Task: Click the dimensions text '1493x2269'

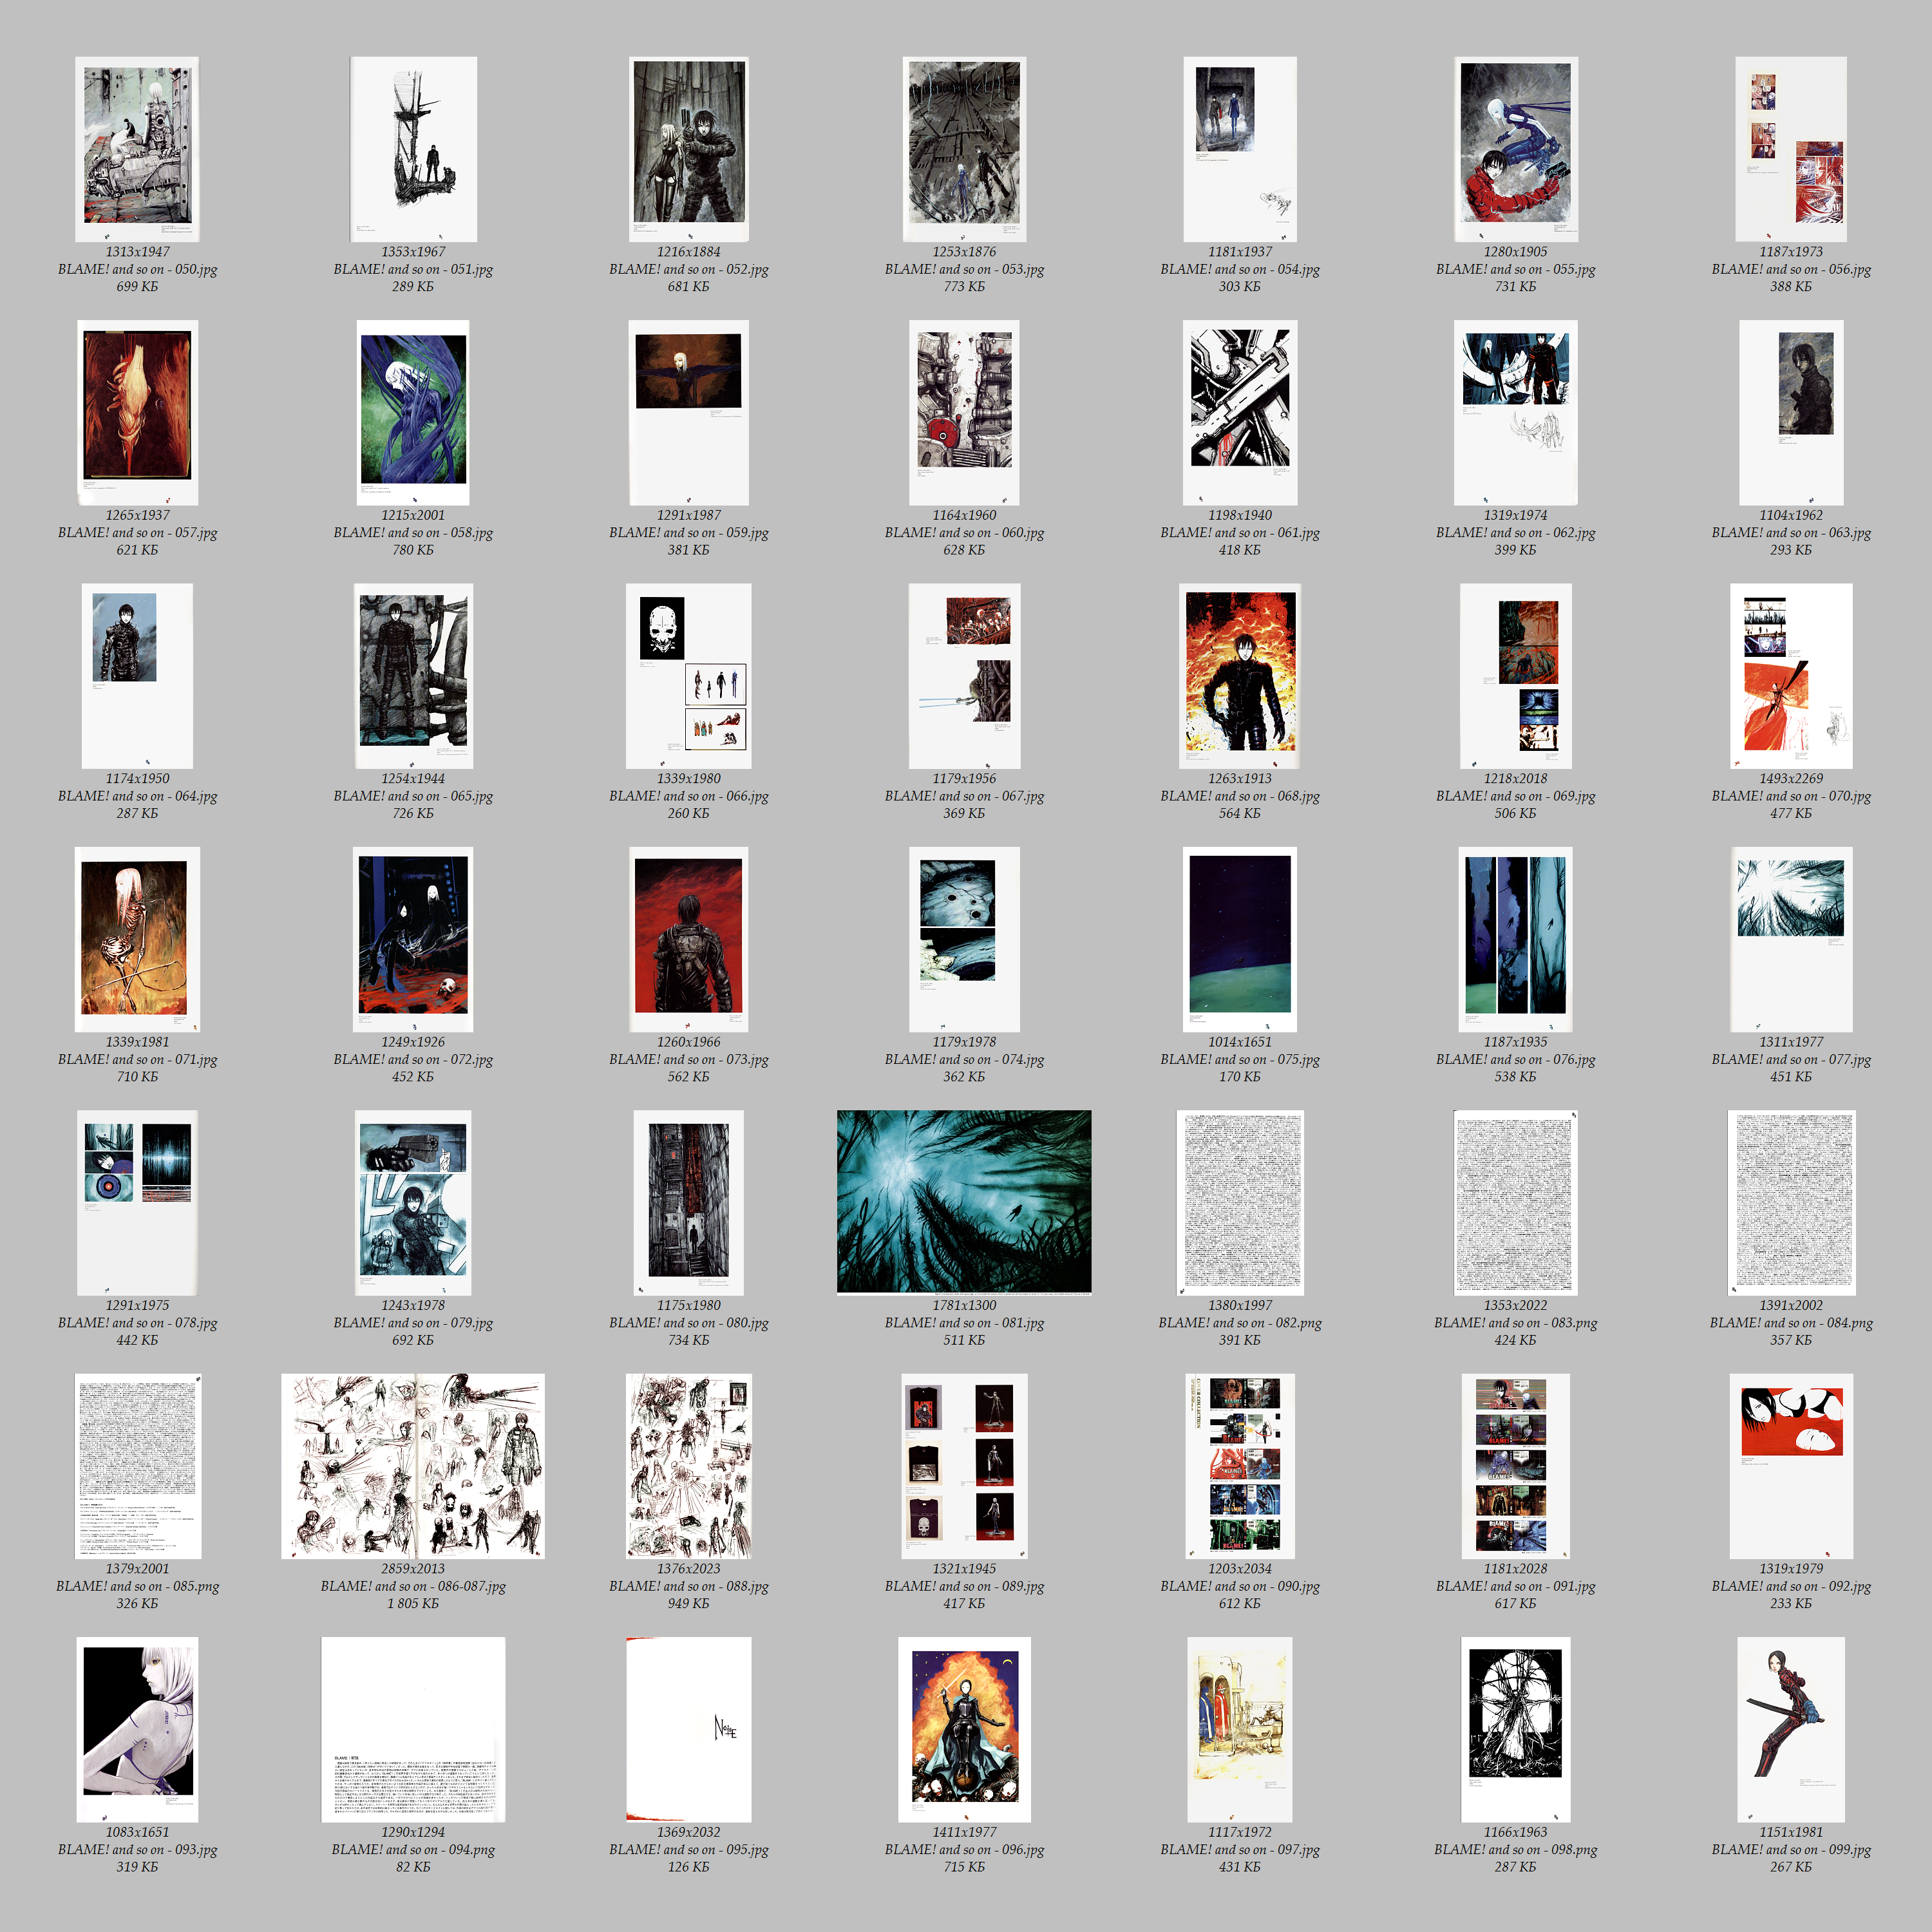Action: click(x=1791, y=779)
